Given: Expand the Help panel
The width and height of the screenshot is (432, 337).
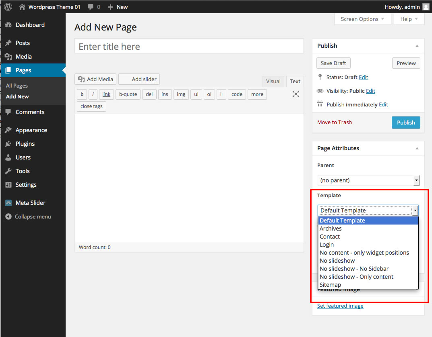Looking at the screenshot, I should [409, 19].
